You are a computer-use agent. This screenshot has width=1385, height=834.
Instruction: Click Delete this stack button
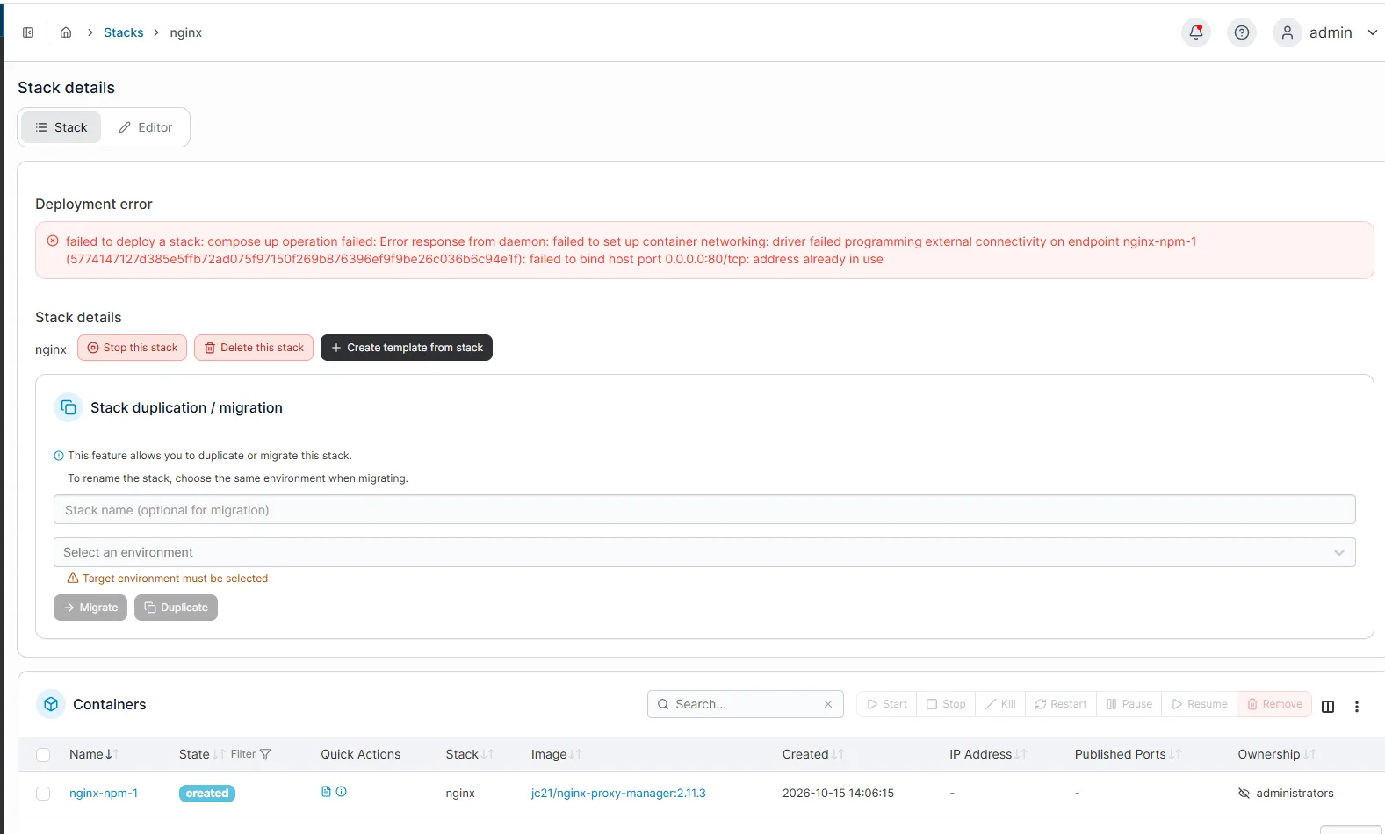[254, 348]
